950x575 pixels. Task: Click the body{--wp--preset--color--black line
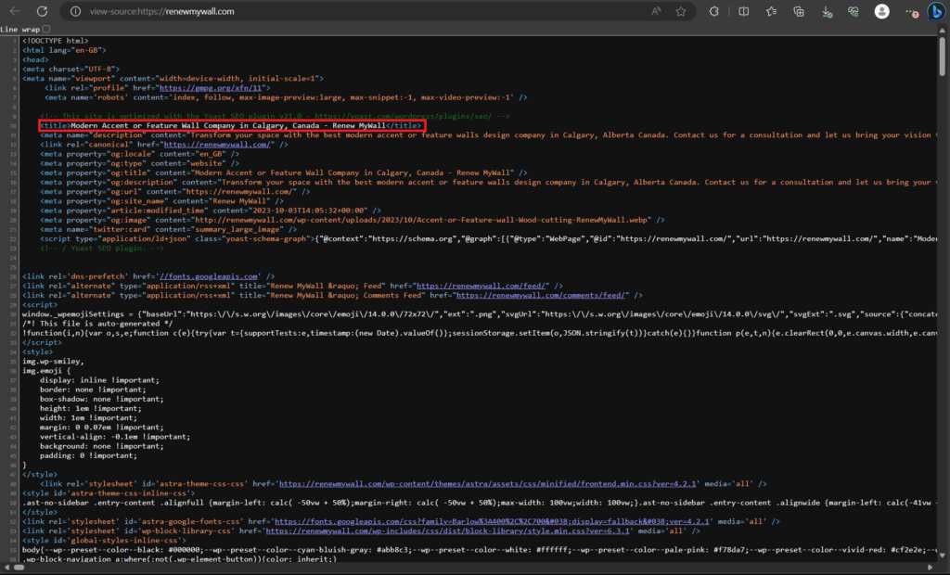coord(480,550)
